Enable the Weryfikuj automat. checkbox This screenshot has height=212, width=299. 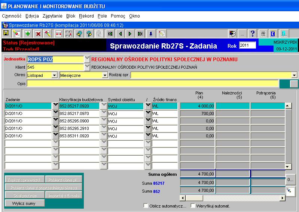[x=193, y=206]
